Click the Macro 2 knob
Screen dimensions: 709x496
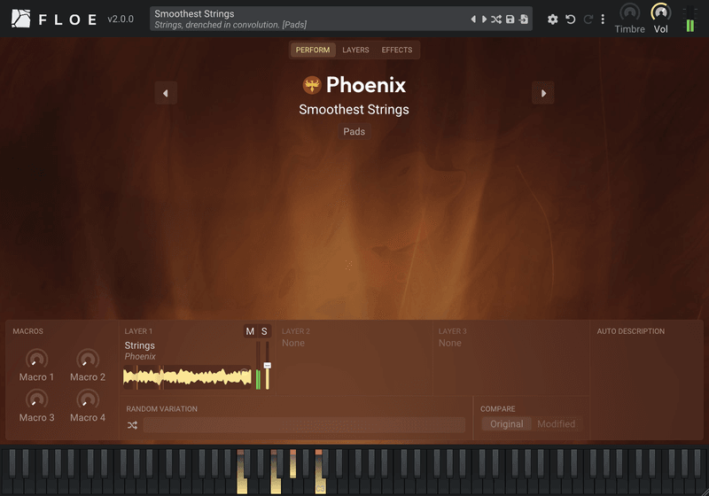tap(88, 359)
